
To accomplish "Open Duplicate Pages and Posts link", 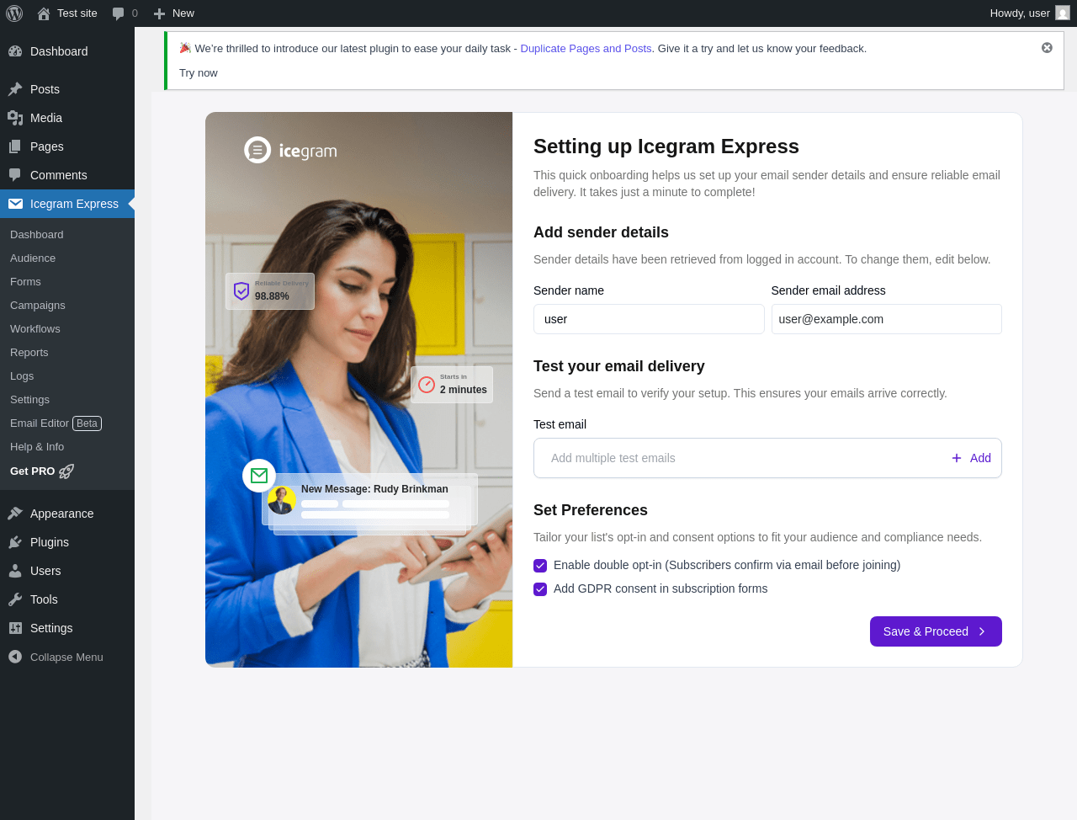I will [586, 49].
